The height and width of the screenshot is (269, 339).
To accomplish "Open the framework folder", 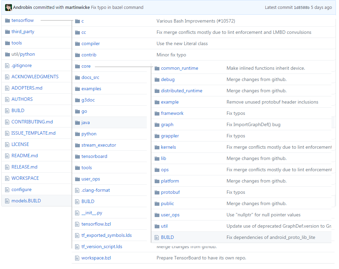I will pyautogui.click(x=172, y=113).
